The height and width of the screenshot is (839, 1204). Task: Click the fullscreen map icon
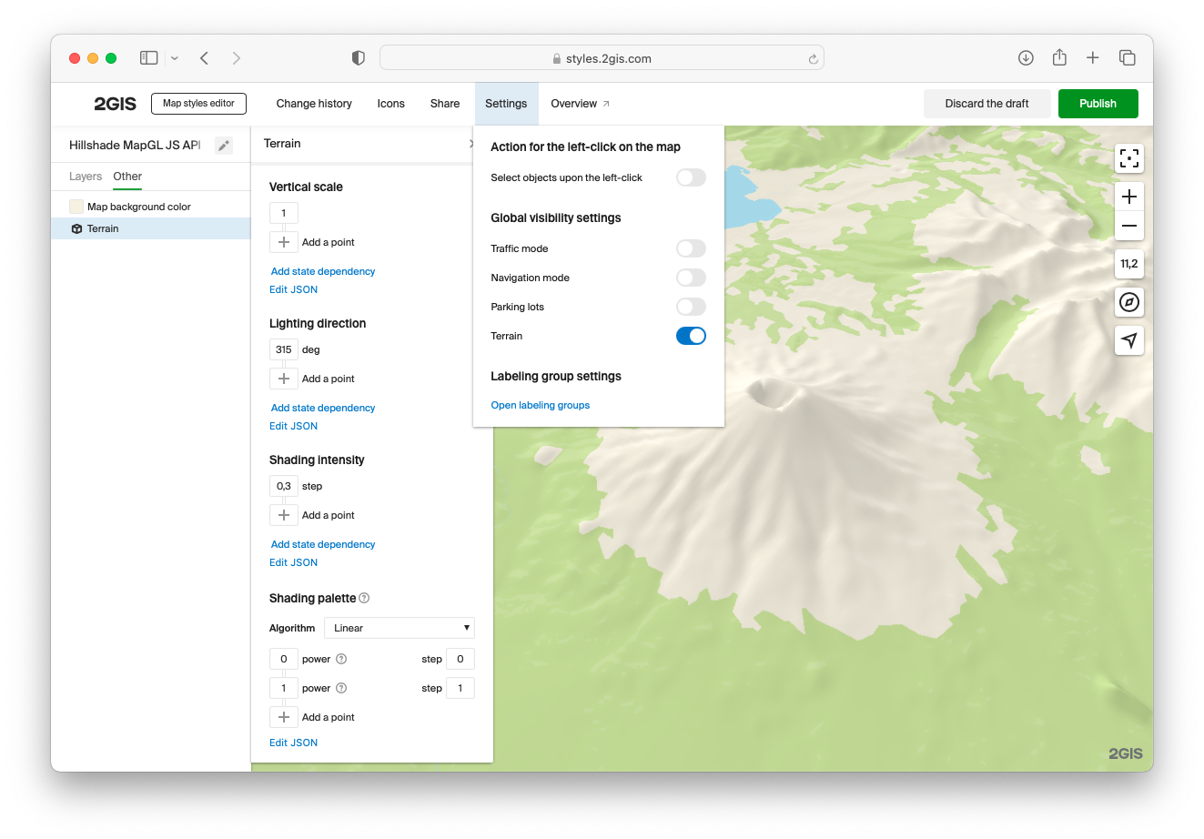tap(1128, 158)
